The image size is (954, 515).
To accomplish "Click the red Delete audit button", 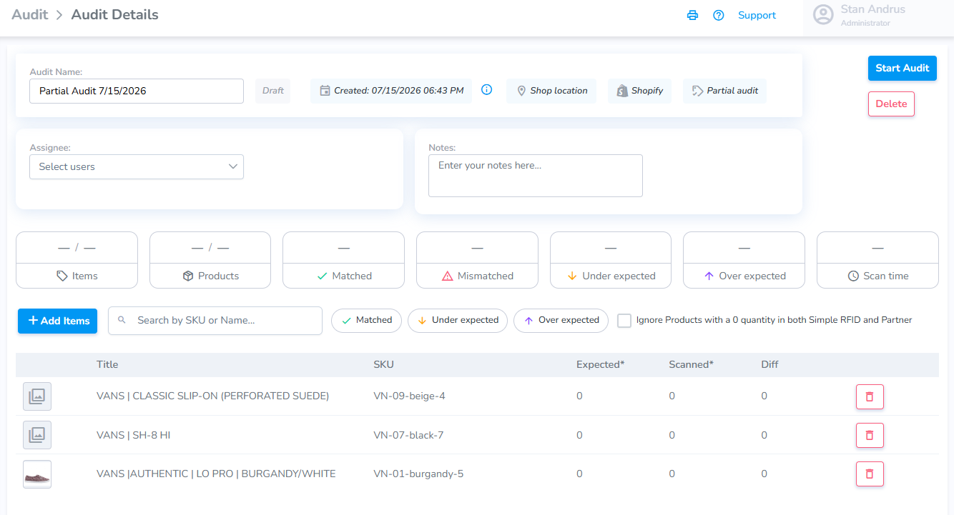I will pos(891,104).
